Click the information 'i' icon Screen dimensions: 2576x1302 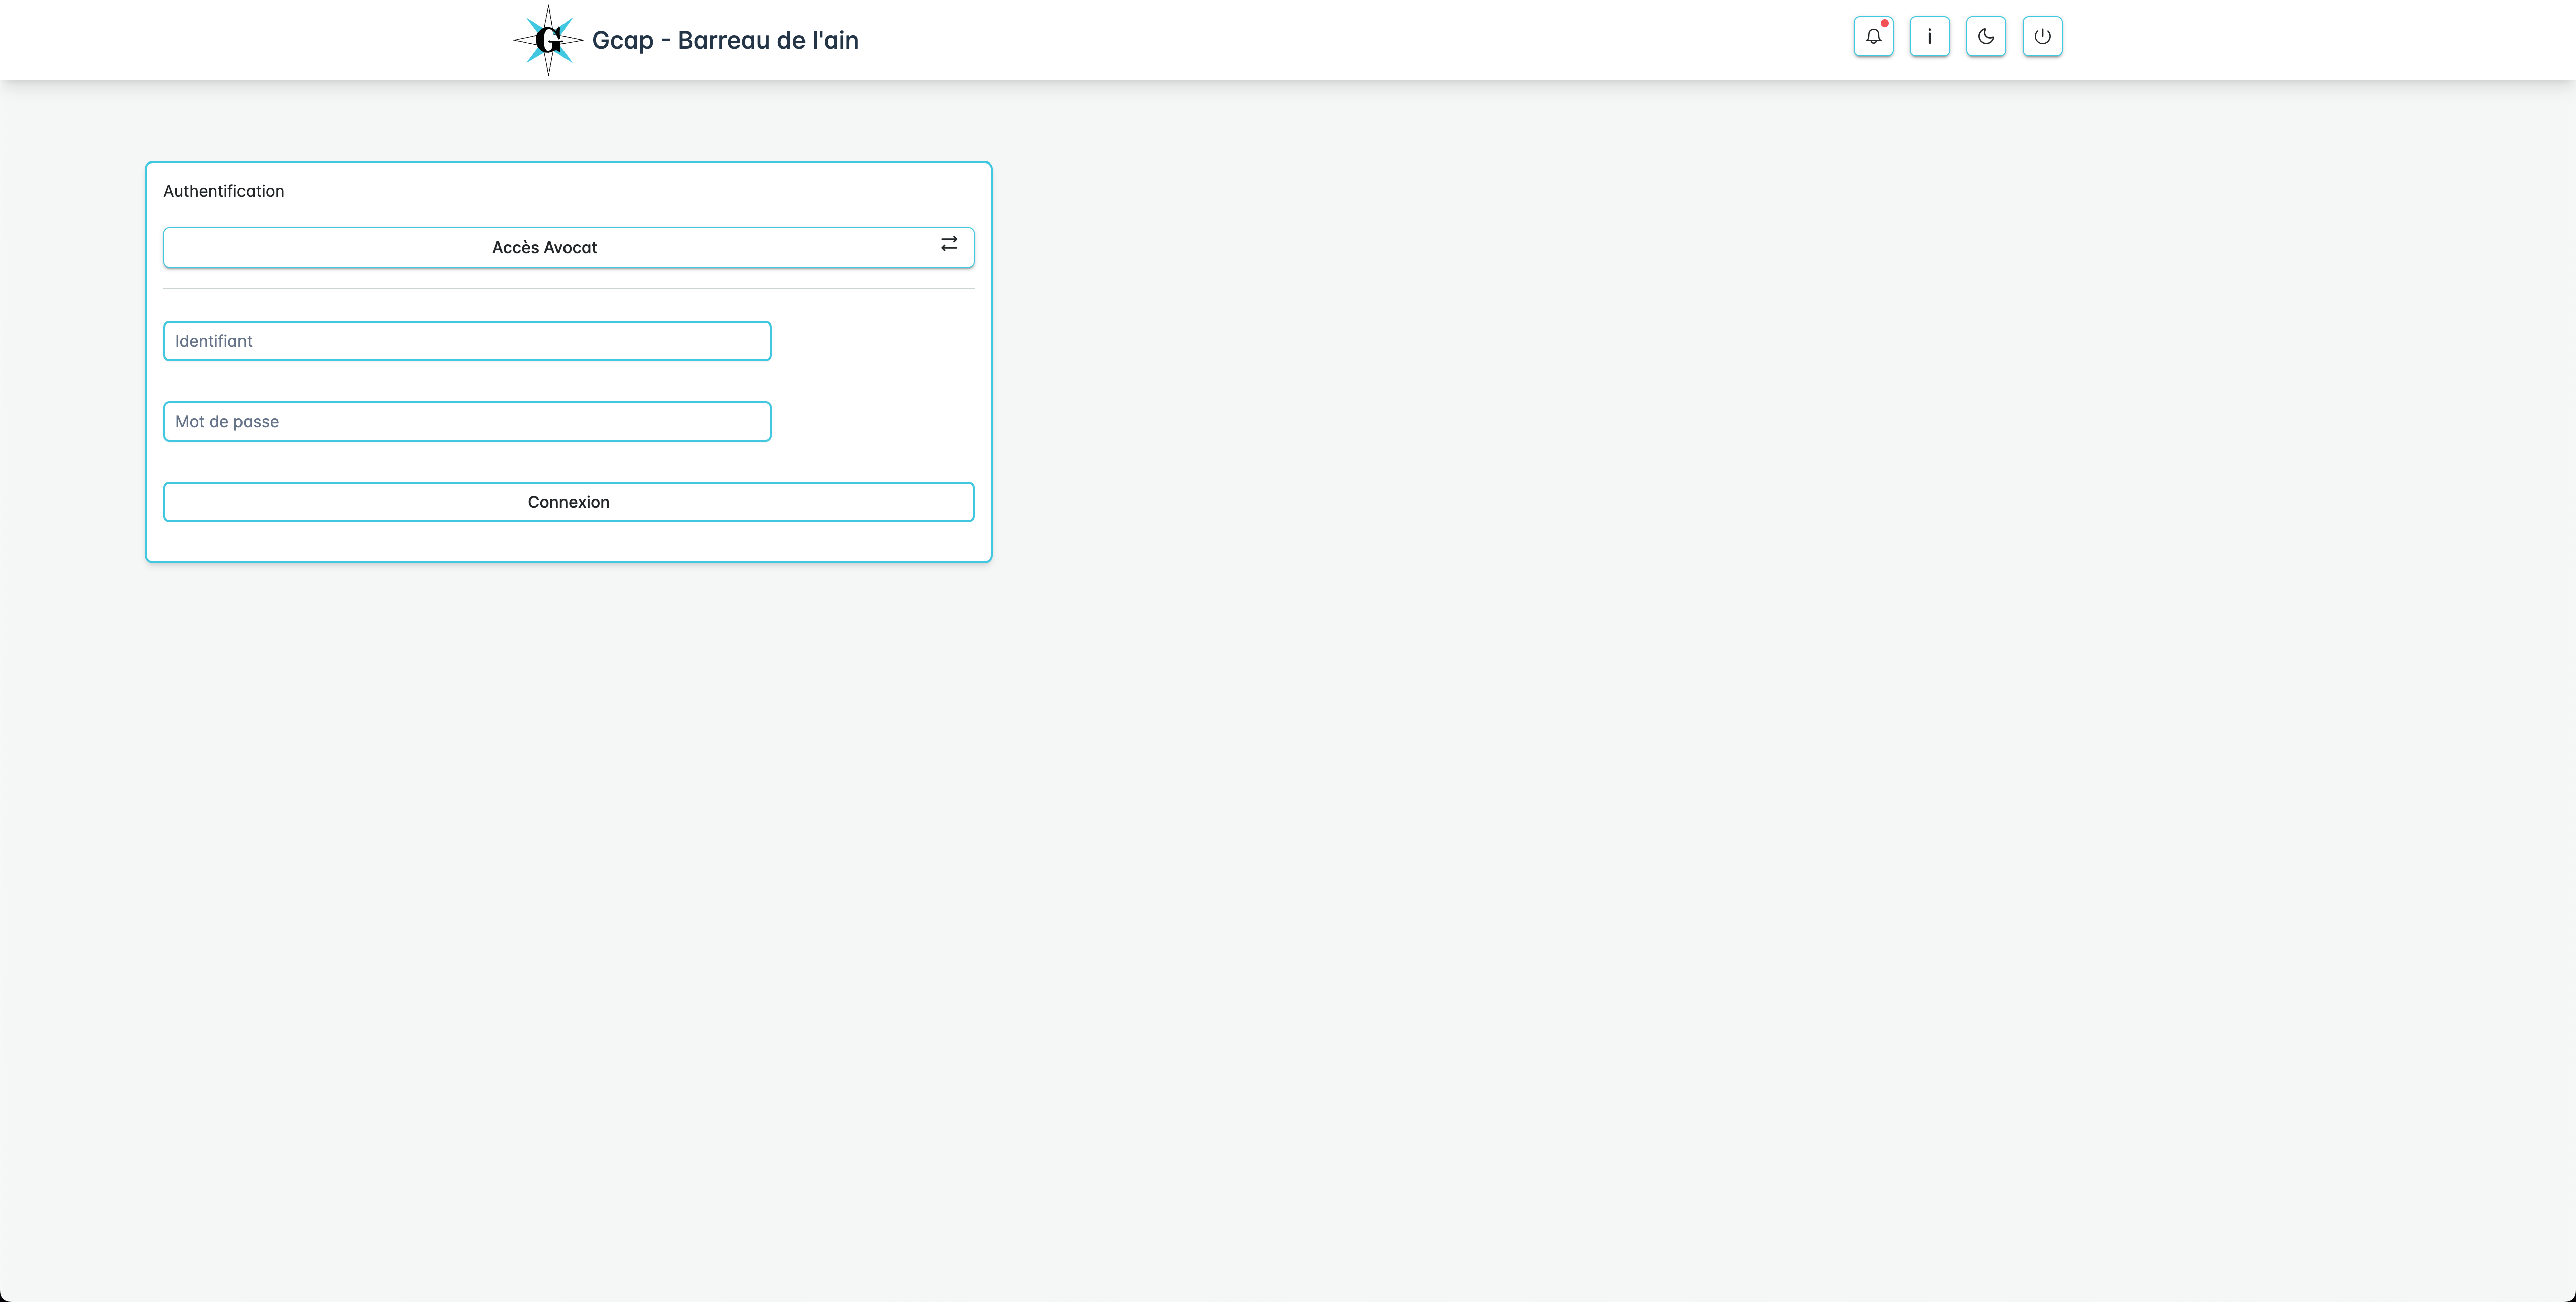1929,37
